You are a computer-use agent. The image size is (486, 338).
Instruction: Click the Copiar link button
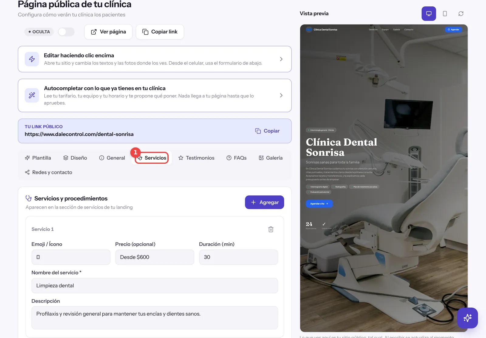coord(160,32)
